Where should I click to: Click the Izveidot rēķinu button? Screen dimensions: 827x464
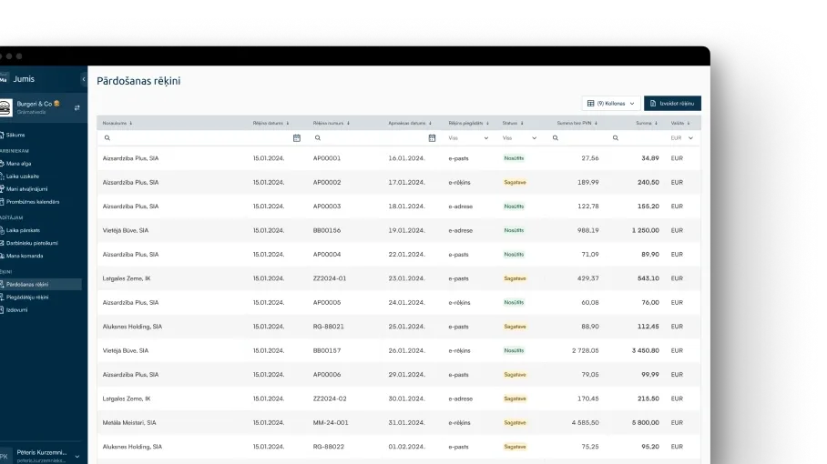672,104
